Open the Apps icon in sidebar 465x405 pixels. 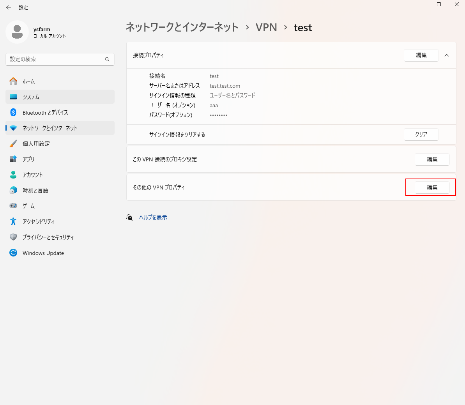click(13, 159)
